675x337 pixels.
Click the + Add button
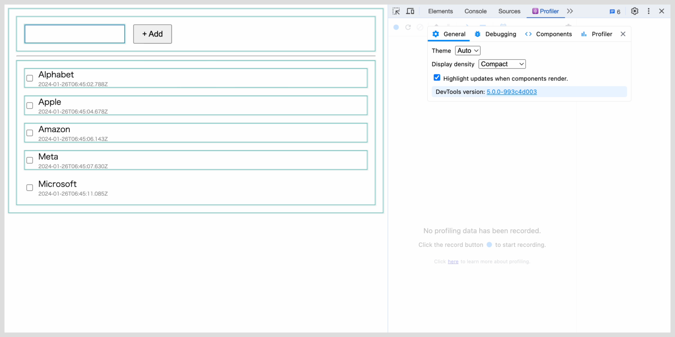coord(152,34)
